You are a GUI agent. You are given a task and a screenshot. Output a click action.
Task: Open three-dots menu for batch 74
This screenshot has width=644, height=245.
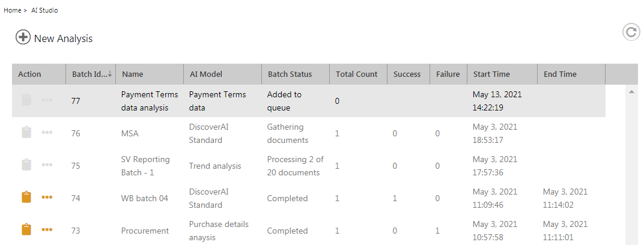(x=47, y=198)
